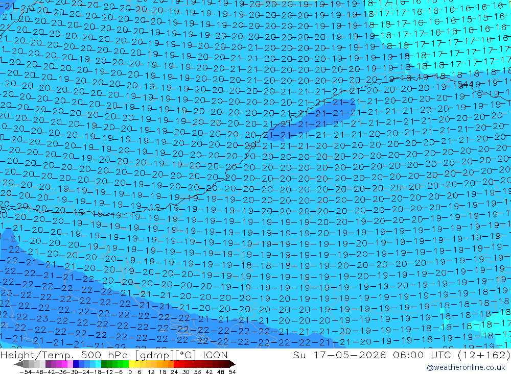Pick the dark navy blue legend swatch
The image size is (511, 374).
[x=76, y=364]
